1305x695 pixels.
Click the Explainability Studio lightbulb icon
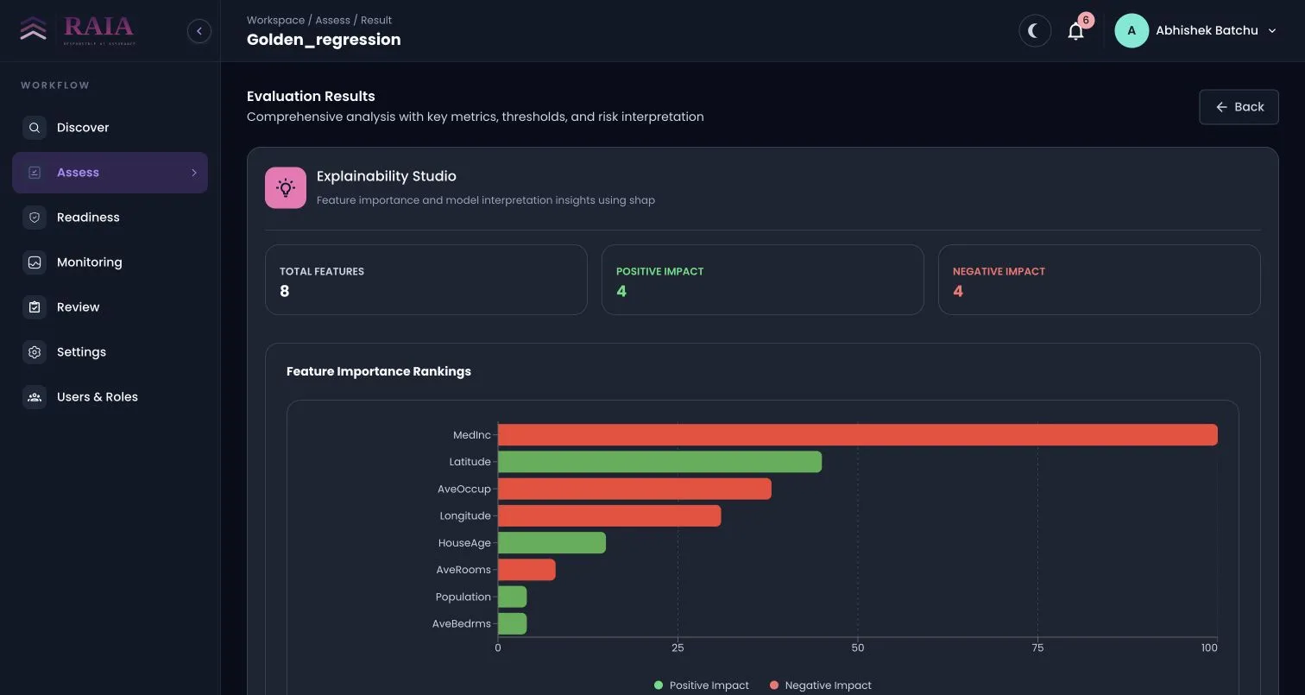[x=286, y=187]
